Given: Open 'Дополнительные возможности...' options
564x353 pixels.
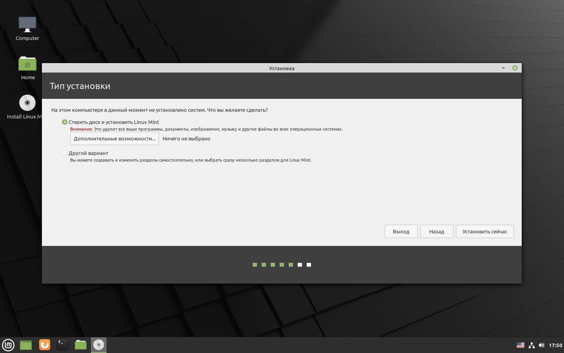Looking at the screenshot, I should (x=114, y=139).
